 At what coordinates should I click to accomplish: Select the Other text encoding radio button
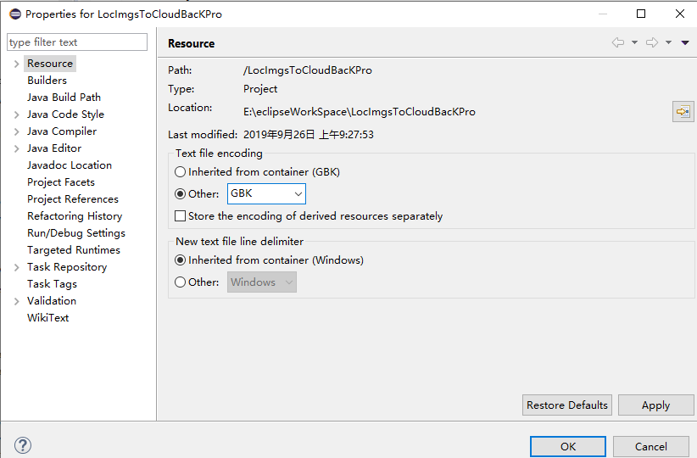tap(180, 194)
